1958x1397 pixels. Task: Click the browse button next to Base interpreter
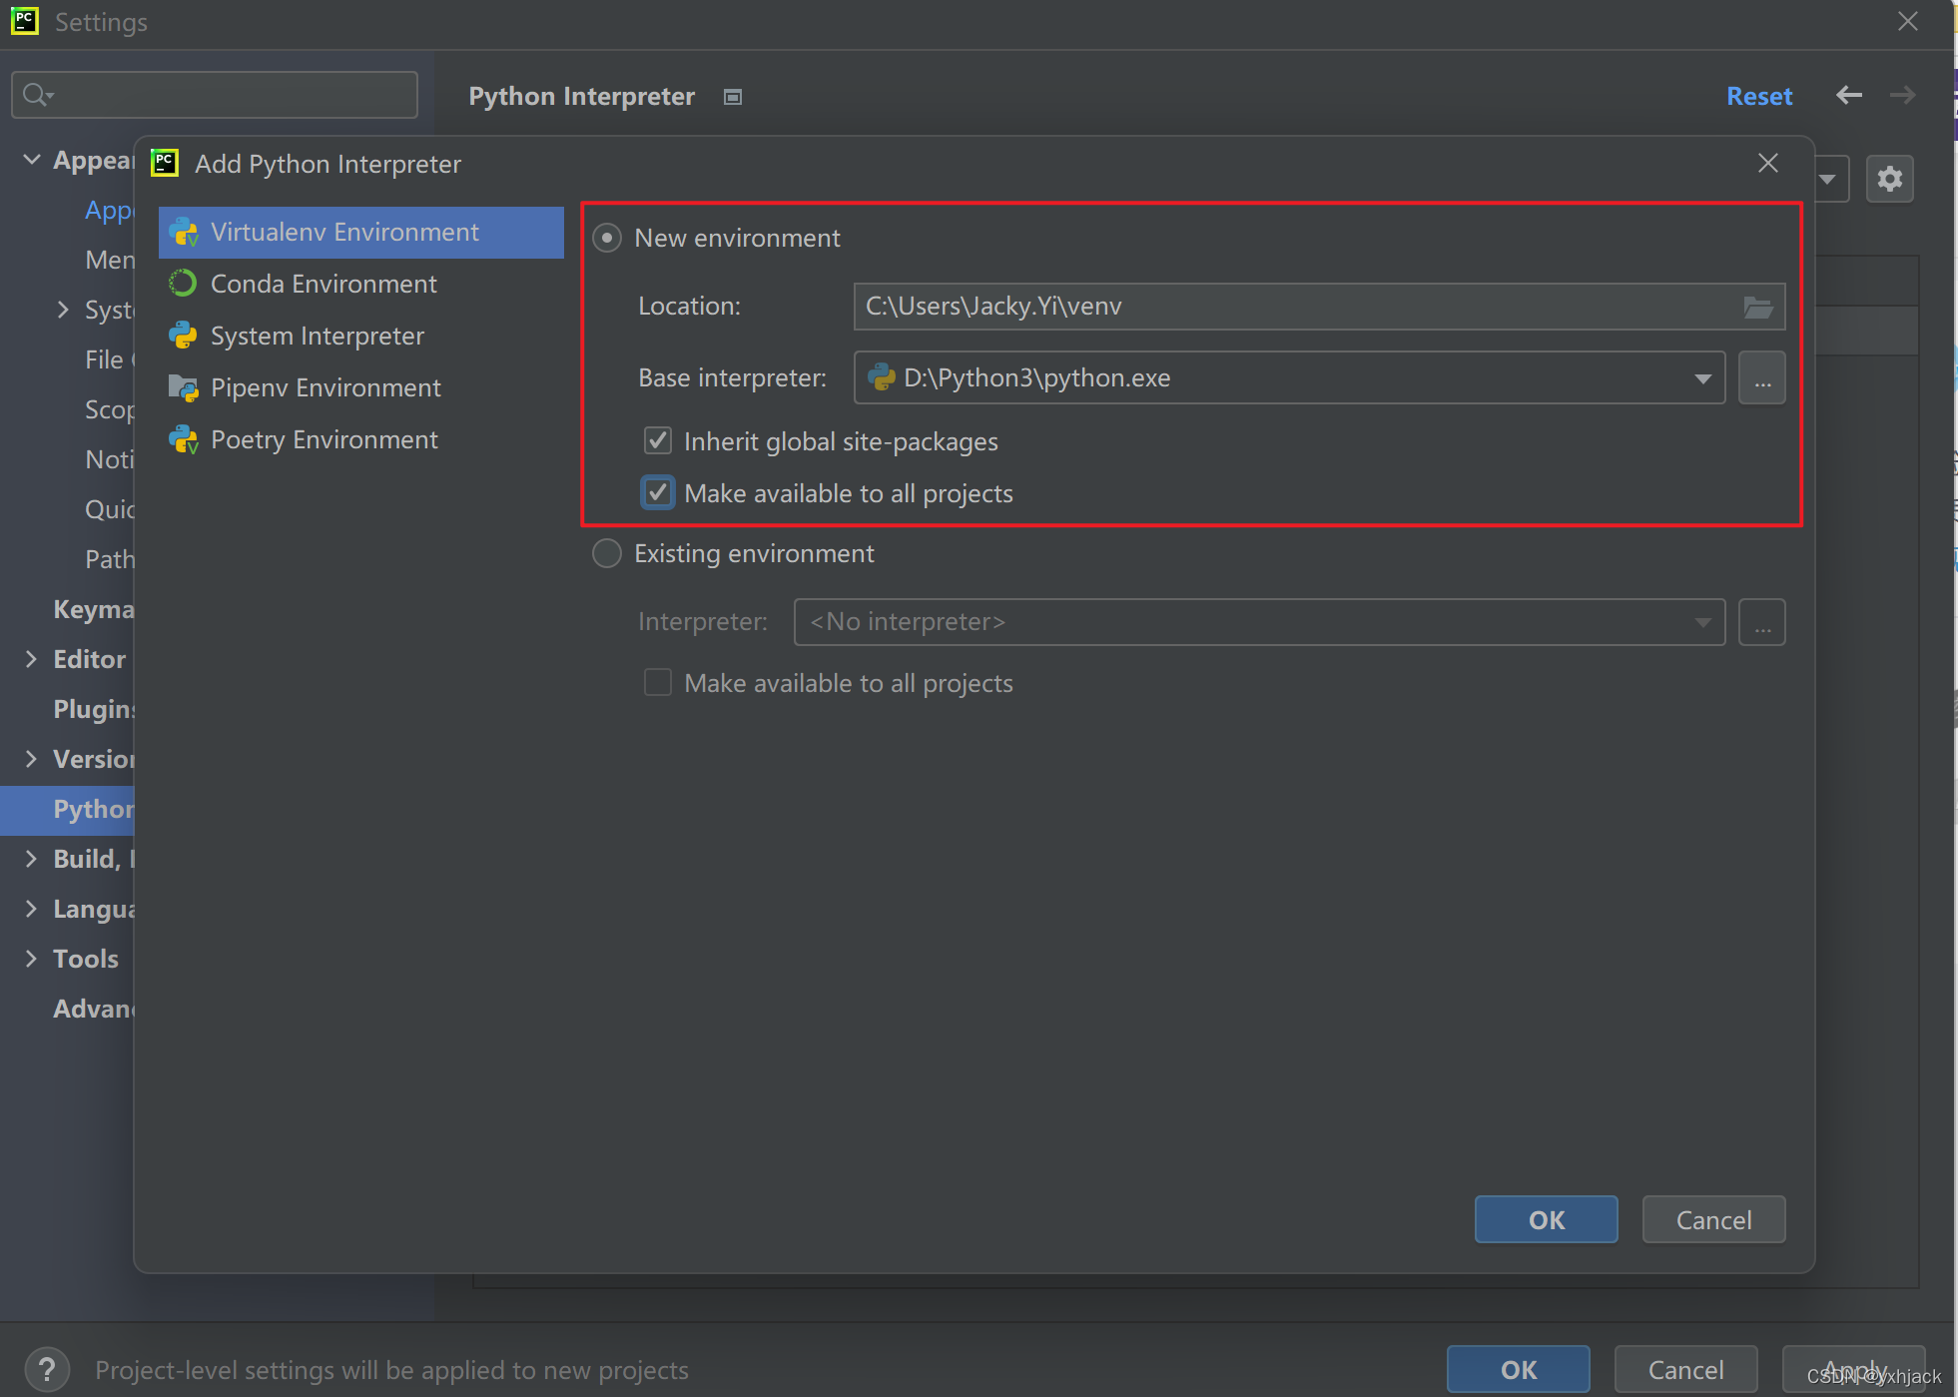tap(1762, 378)
